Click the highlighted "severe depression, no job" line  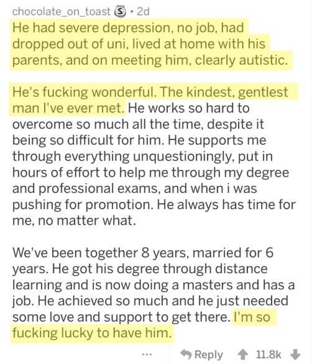pyautogui.click(x=128, y=28)
